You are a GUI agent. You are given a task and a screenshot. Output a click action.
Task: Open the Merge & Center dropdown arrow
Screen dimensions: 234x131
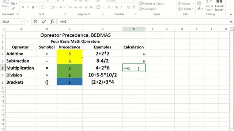102,7
